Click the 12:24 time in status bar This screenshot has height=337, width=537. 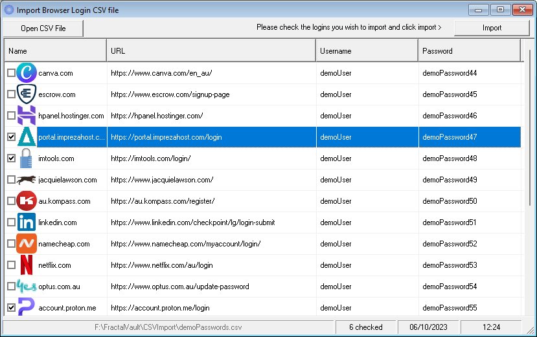coord(491,327)
